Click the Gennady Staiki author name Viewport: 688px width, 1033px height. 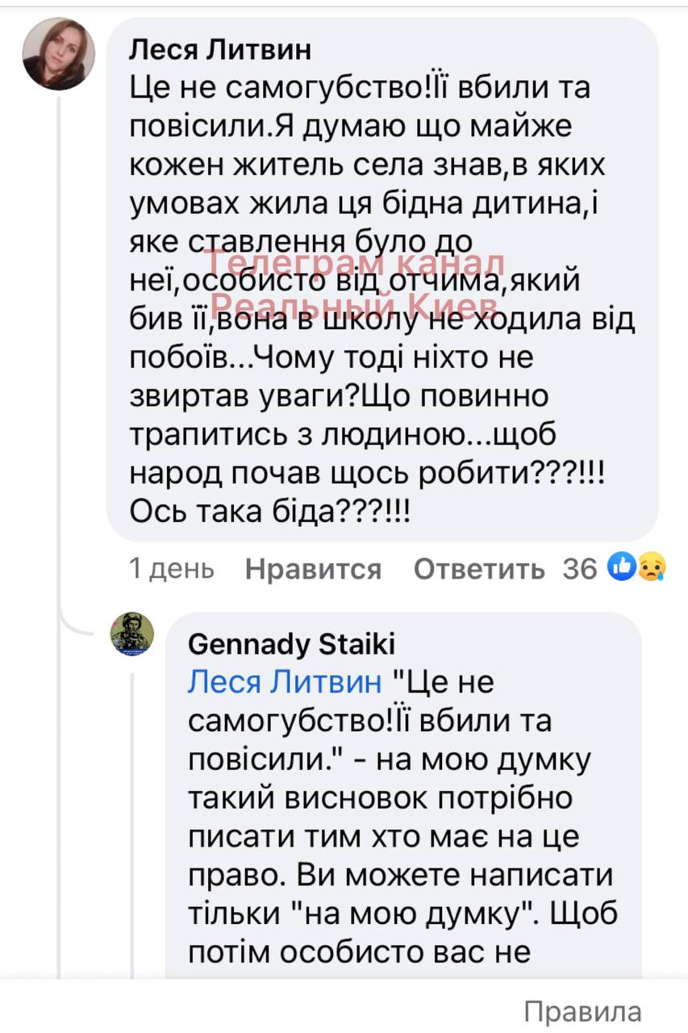coord(291,645)
